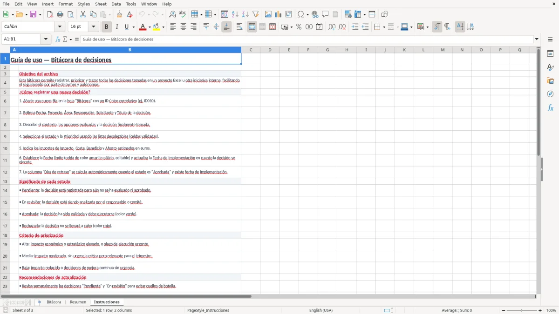This screenshot has height=314, width=559.
Task: Toggle Left-to-Right text direction
Action: (x=437, y=27)
